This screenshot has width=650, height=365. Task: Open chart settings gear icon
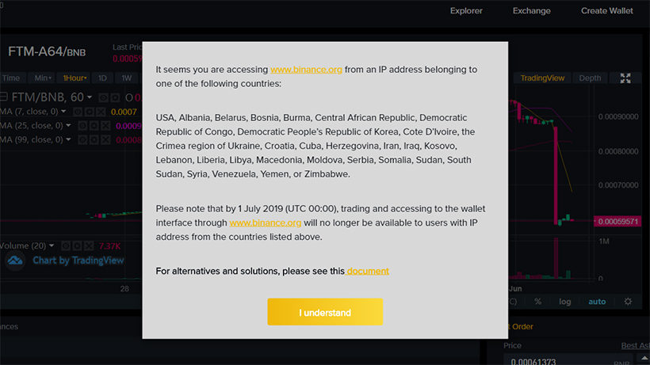[x=628, y=302]
